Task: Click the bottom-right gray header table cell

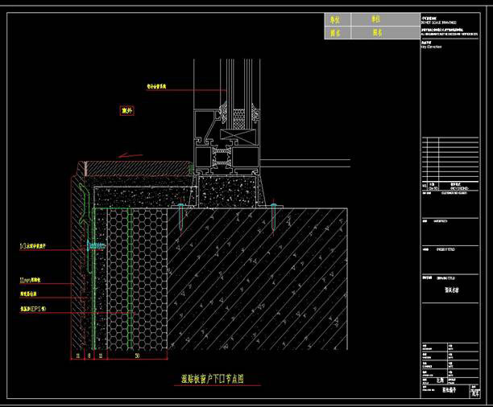Action: (386, 33)
